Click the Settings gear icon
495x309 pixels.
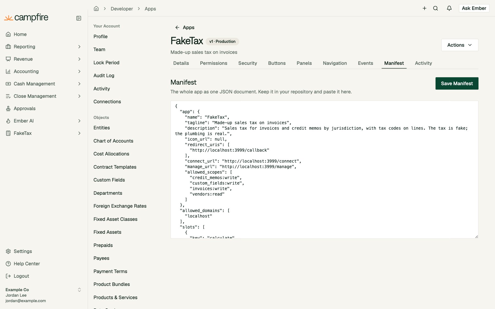8,251
